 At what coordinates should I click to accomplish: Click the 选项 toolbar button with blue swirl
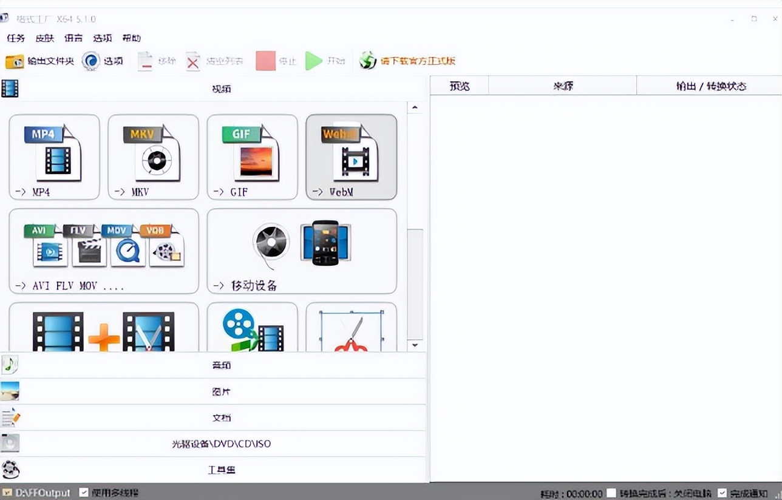103,61
